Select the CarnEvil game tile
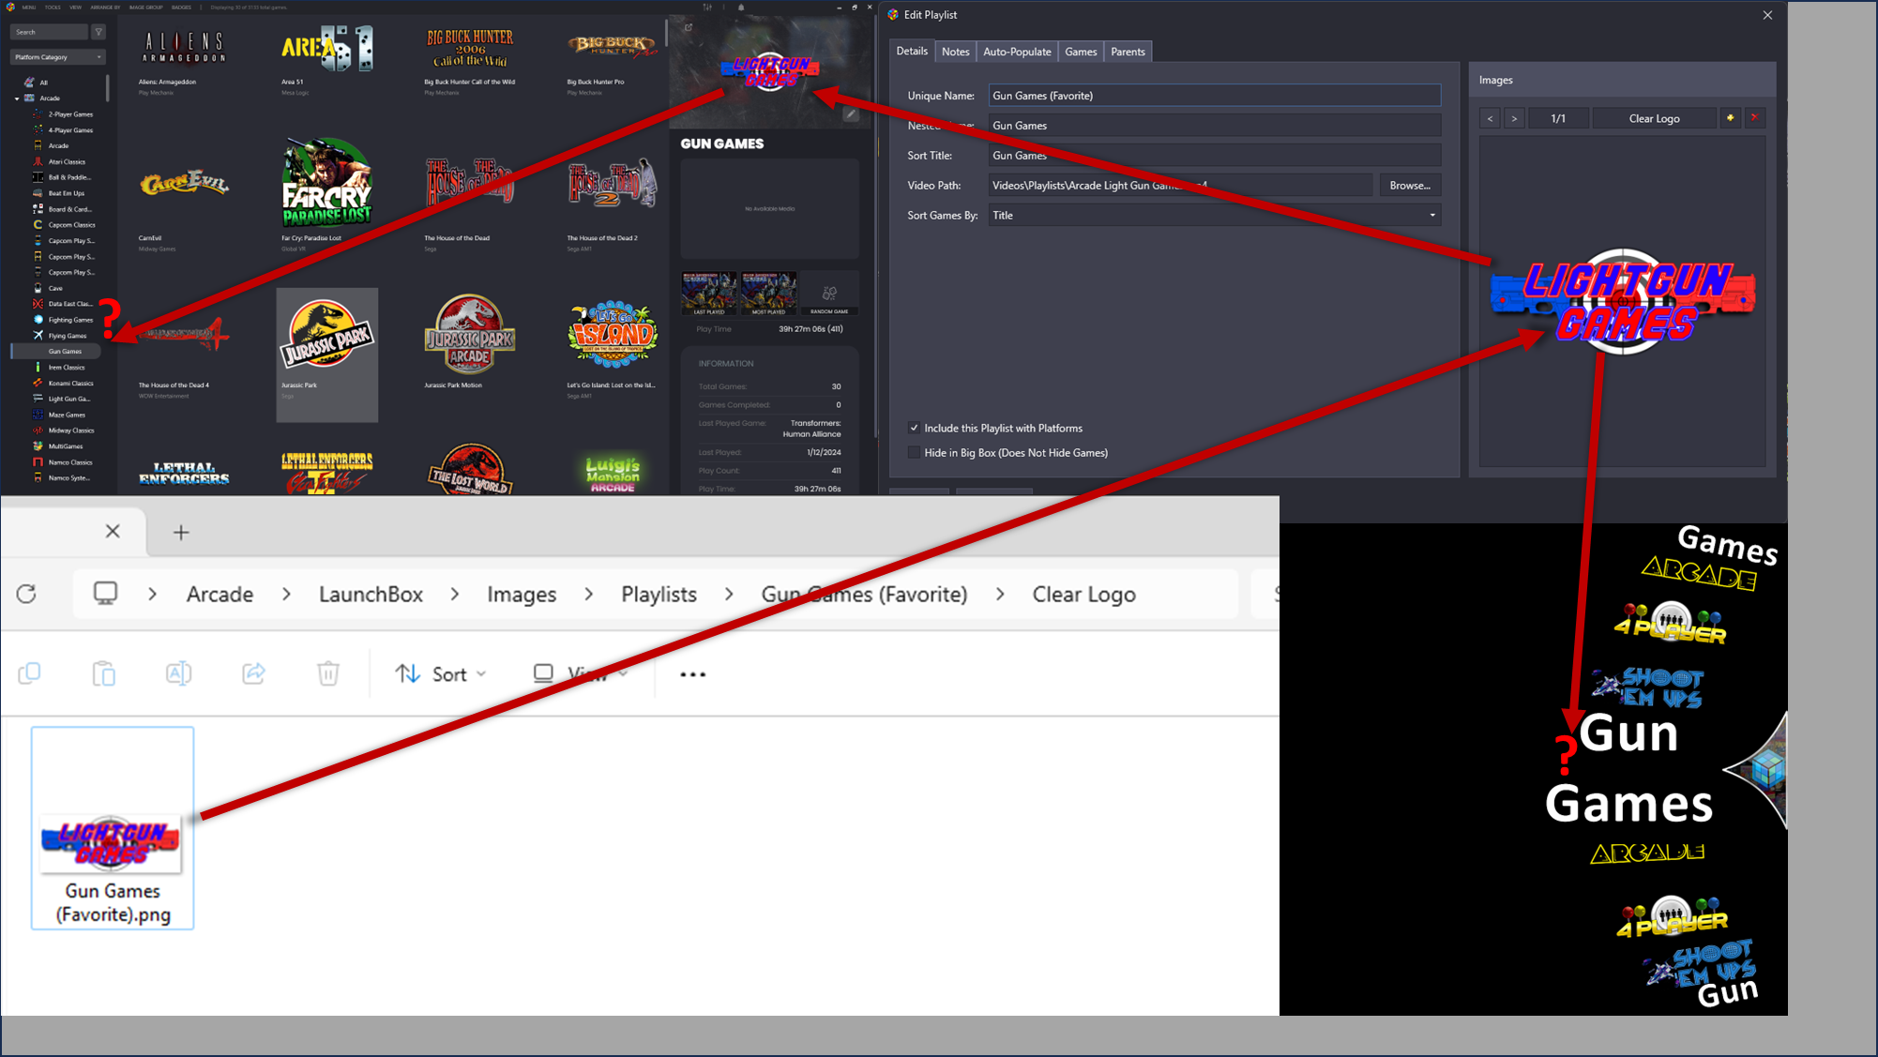 (184, 197)
